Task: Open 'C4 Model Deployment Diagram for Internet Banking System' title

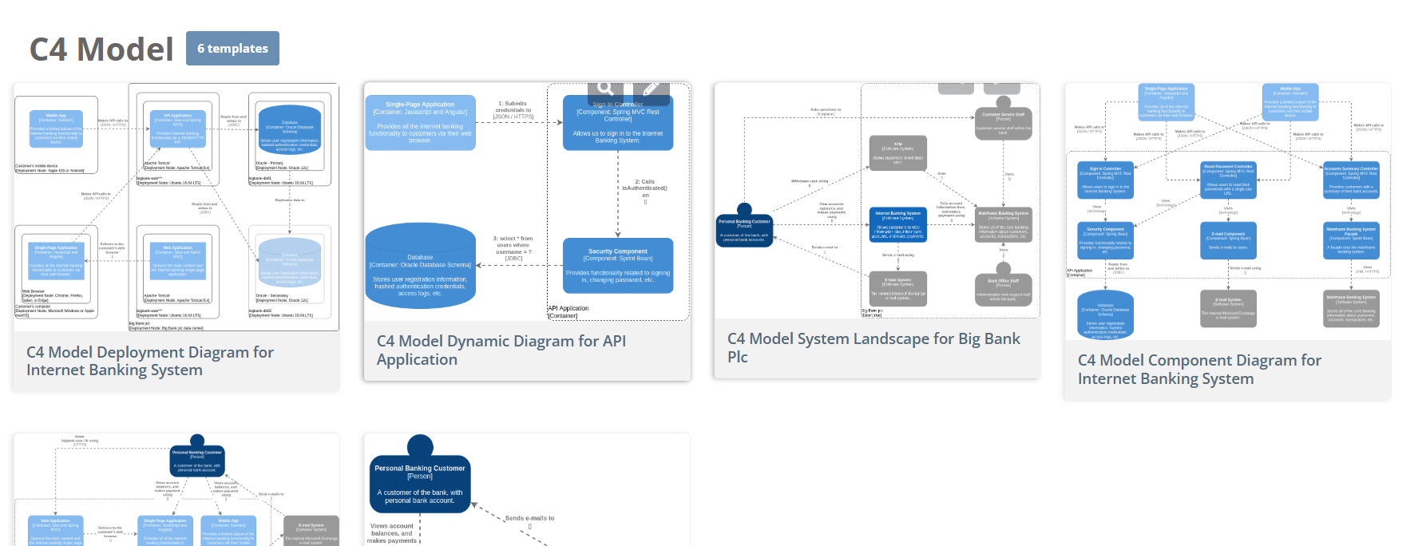Action: (150, 361)
